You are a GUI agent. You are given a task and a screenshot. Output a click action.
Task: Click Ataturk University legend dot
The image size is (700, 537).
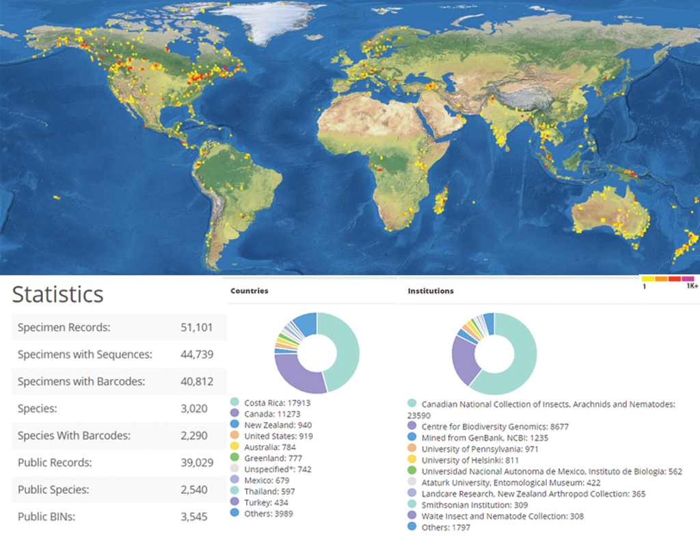point(412,482)
